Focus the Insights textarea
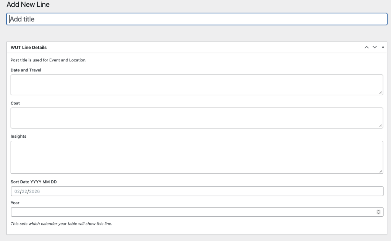 point(197,157)
